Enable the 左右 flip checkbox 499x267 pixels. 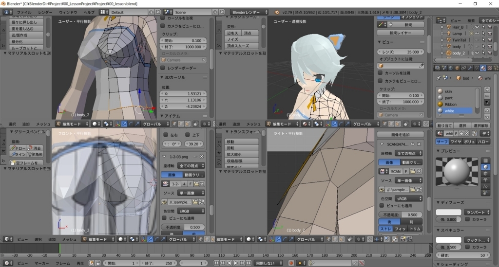click(166, 135)
